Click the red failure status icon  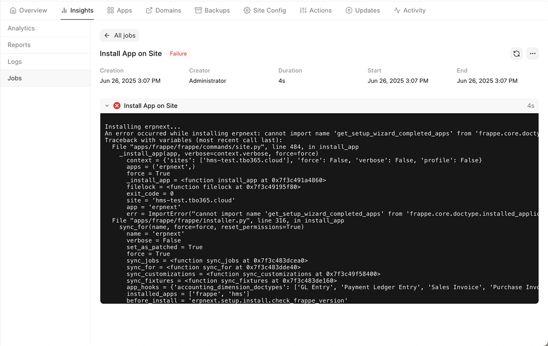(x=117, y=106)
